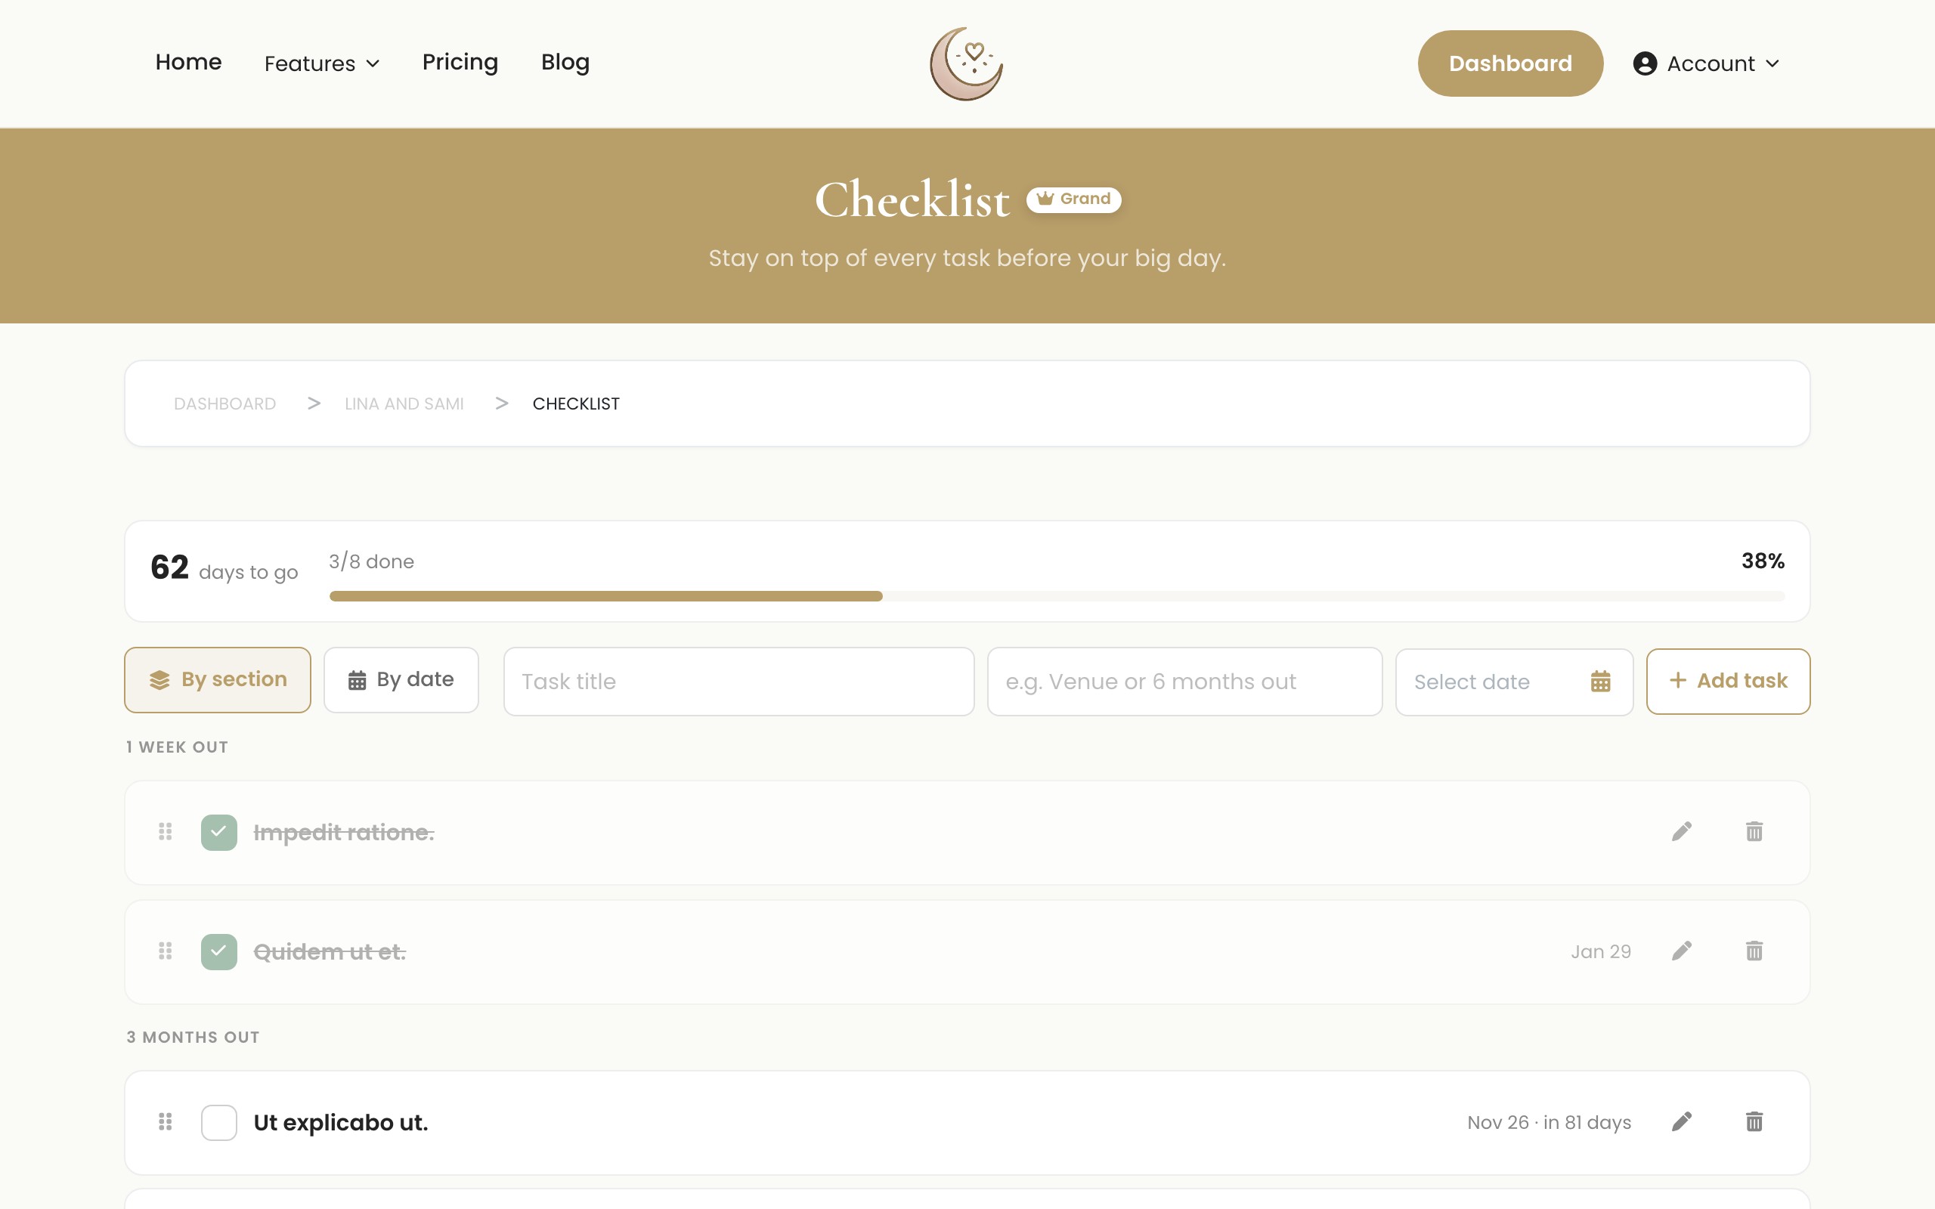Delete the Impedit ratione task

pos(1754,832)
